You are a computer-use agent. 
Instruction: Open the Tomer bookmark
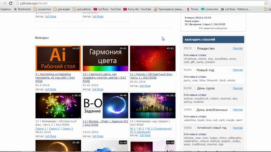tap(193, 9)
